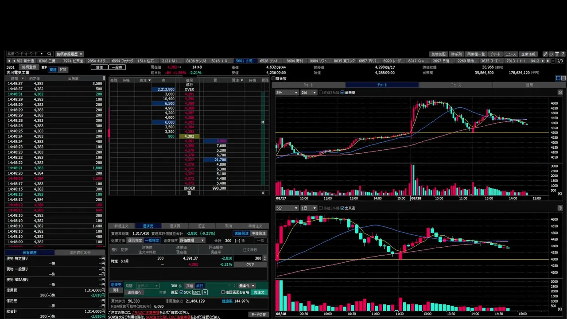The width and height of the screenshot is (567, 319).
Task: Select the PTS market toggle
Action: point(63,70)
